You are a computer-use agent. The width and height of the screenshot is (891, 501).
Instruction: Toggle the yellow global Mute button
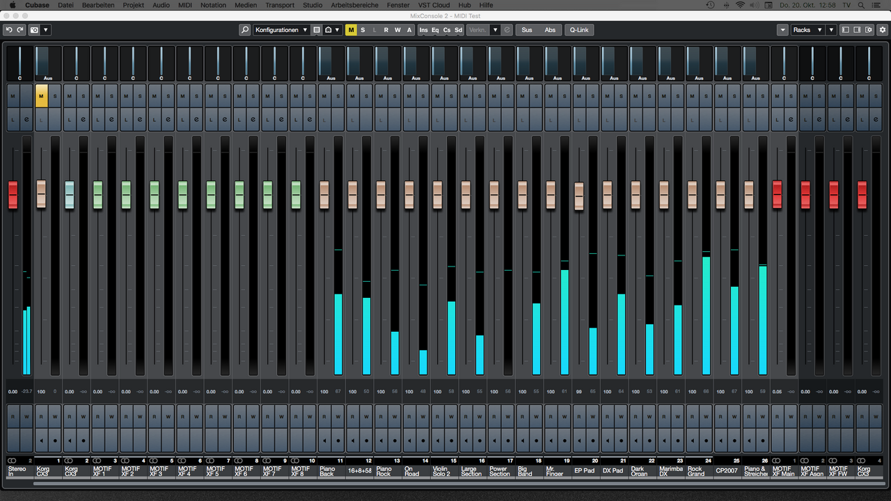[351, 30]
